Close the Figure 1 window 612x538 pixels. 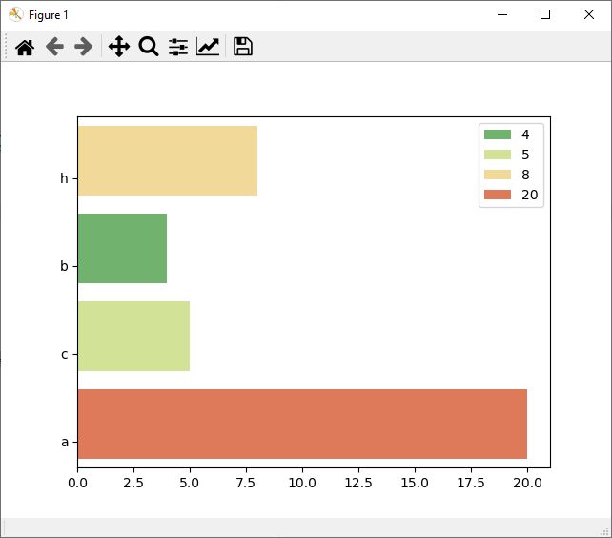click(589, 15)
